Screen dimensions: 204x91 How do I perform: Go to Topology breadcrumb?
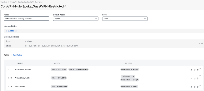pyautogui.click(x=4, y=2)
